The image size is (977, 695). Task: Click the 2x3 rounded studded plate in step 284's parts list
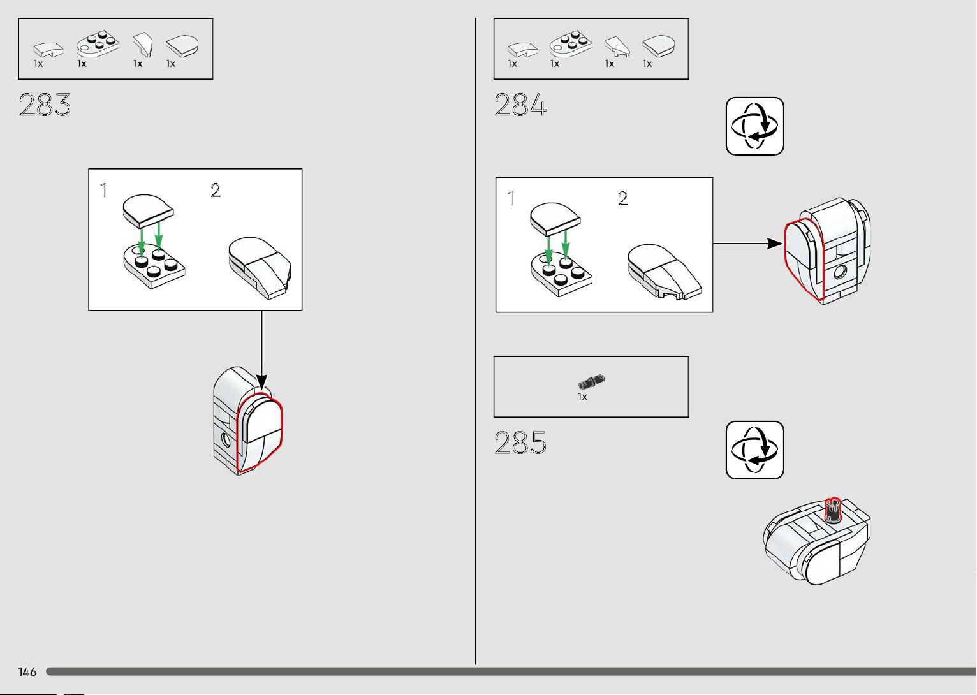pyautogui.click(x=571, y=43)
